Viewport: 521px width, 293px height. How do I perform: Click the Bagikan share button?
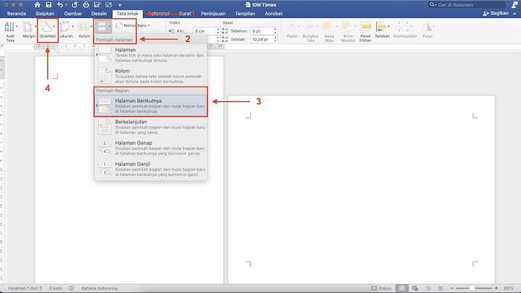[496, 13]
